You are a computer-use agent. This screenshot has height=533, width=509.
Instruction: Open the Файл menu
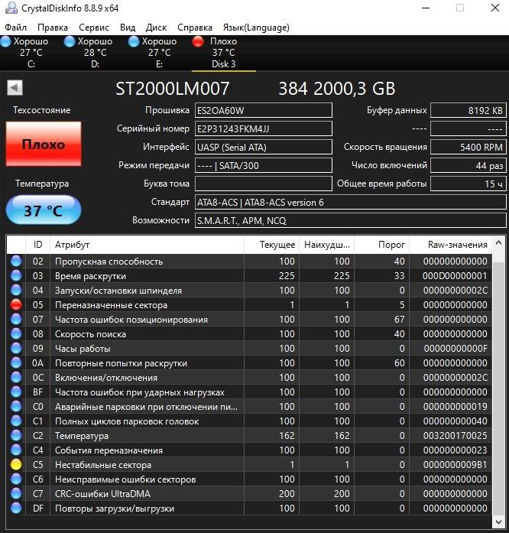[x=15, y=28]
